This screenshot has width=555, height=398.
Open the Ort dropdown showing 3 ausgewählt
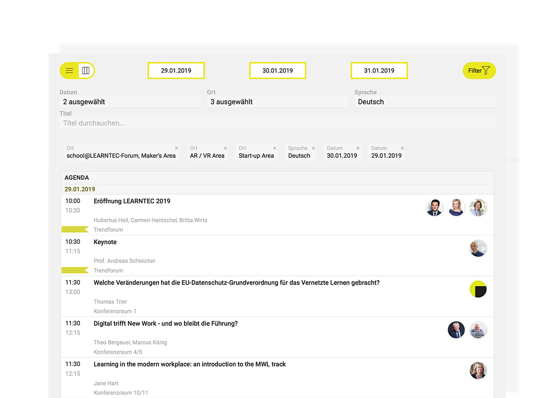tap(277, 102)
